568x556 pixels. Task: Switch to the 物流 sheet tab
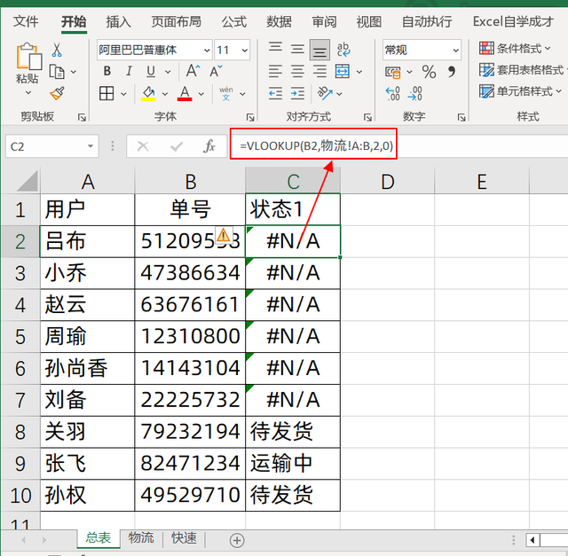(140, 538)
